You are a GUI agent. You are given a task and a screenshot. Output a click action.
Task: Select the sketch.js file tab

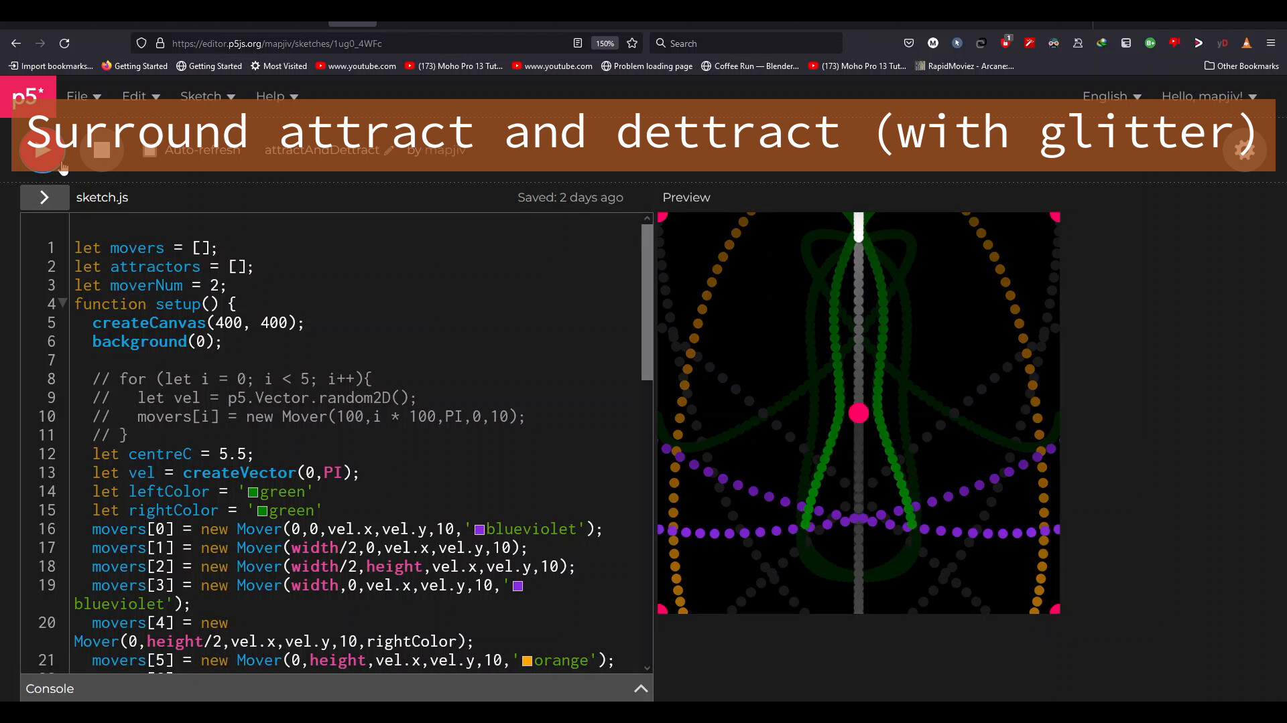(102, 197)
